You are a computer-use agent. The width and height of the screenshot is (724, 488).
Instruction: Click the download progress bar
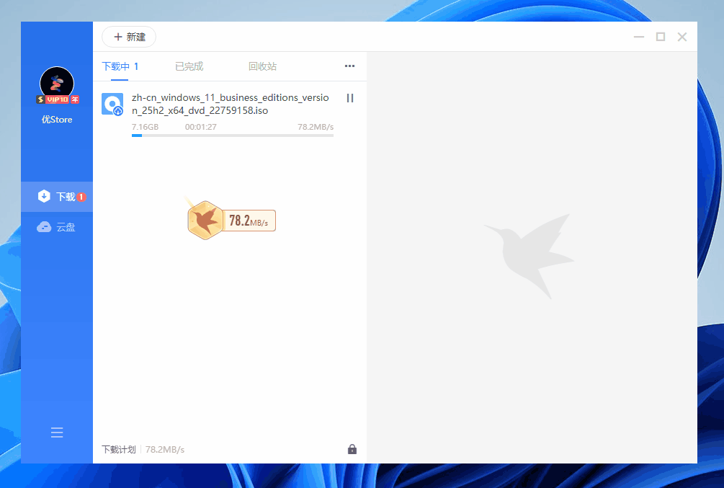tap(233, 136)
